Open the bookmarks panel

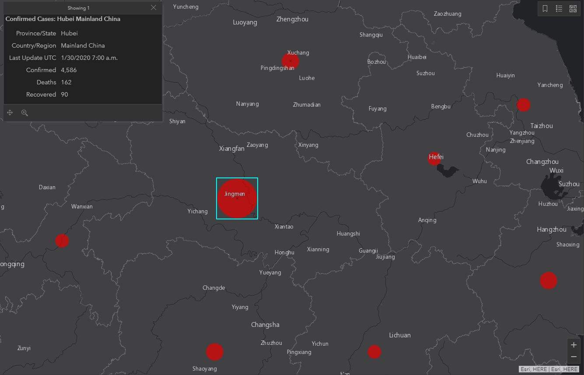545,8
